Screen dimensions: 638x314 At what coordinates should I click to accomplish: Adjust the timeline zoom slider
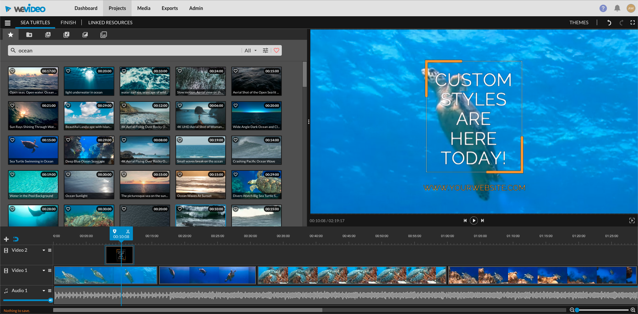click(x=577, y=310)
